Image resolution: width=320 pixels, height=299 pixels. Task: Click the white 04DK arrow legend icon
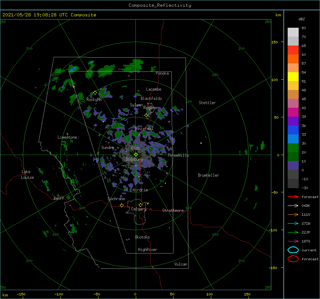coord(293,205)
